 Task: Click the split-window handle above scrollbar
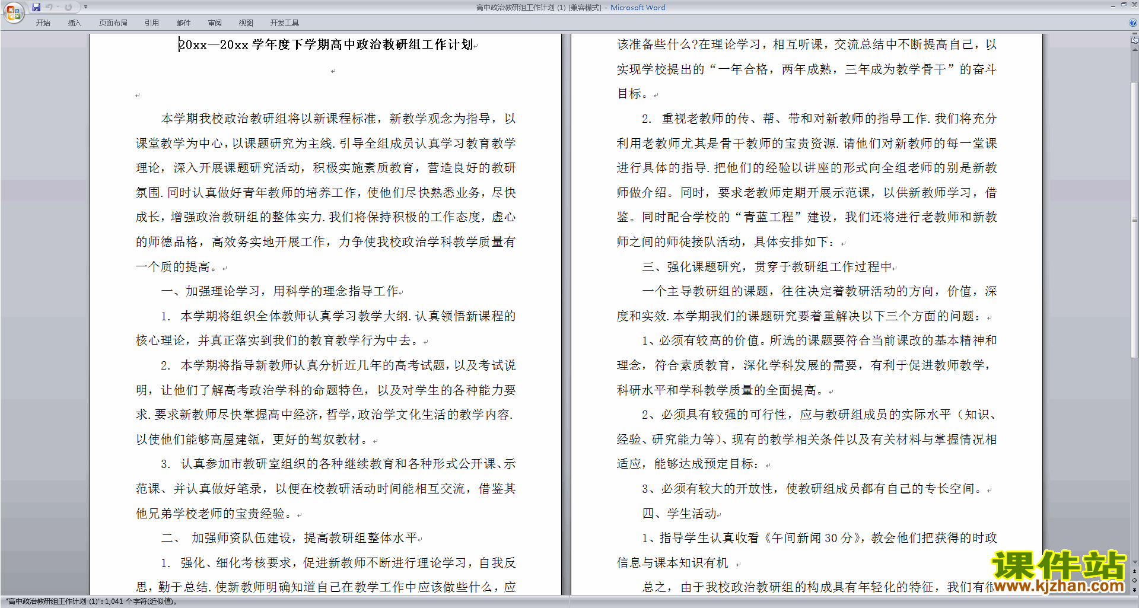[x=1134, y=34]
